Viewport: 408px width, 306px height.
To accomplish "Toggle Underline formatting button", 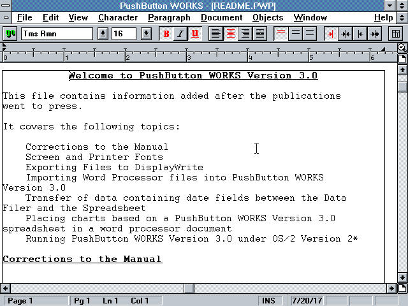I will (x=195, y=34).
